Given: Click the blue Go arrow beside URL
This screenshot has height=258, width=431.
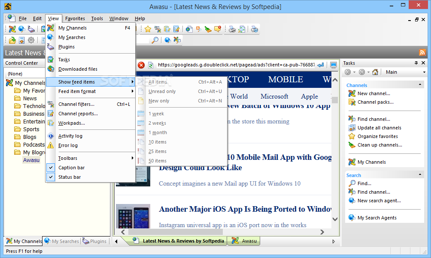Looking at the screenshot, I should [321, 65].
